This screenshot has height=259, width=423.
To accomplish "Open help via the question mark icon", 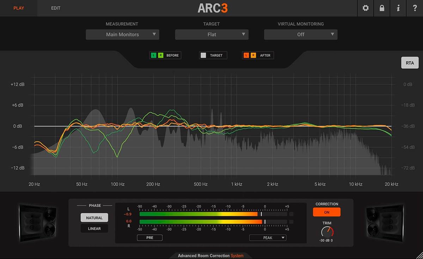I will [x=415, y=8].
